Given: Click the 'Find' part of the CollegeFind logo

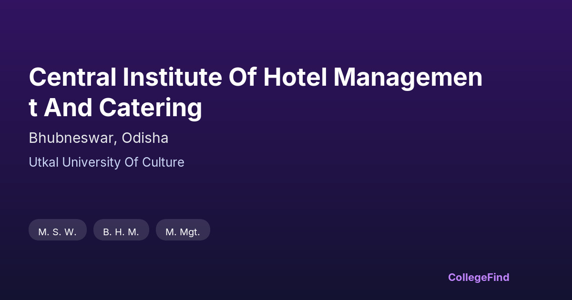Looking at the screenshot, I should tap(498, 277).
